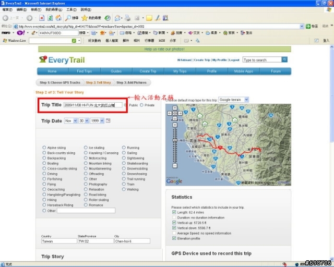Open calendar picker next to Trip Date
The image size is (334, 267).
pos(108,121)
